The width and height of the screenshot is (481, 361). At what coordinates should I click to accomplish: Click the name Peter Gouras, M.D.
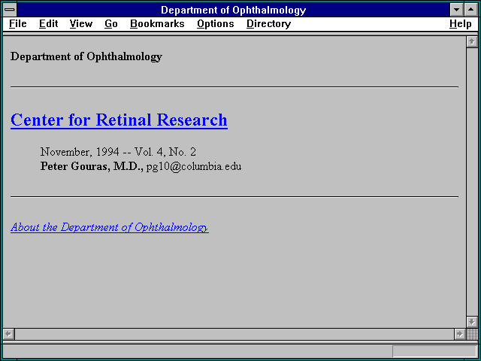[90, 166]
